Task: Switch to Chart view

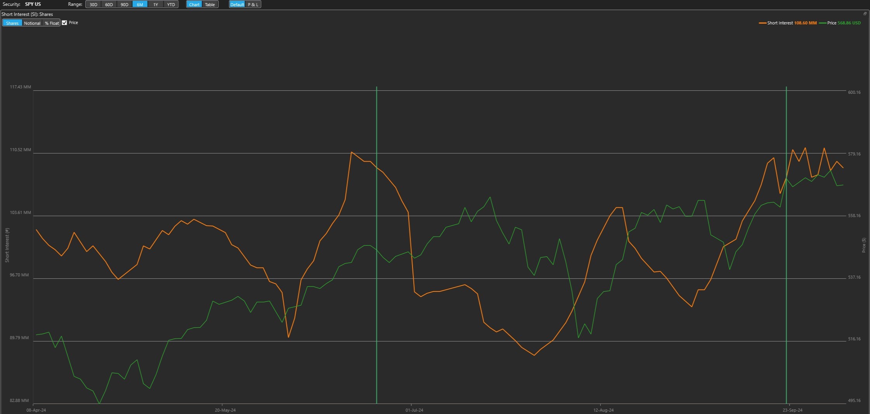Action: tap(194, 5)
